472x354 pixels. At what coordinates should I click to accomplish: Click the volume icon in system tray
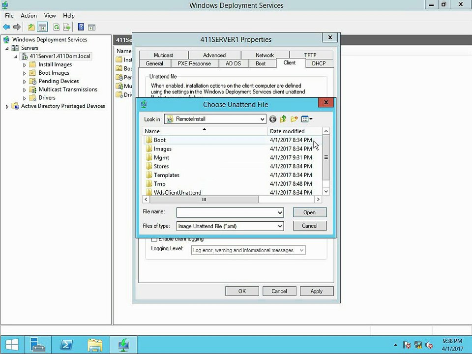429,345
